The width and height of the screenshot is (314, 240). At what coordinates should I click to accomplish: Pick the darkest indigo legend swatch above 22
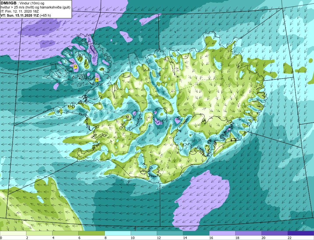pyautogui.click(x=301, y=233)
